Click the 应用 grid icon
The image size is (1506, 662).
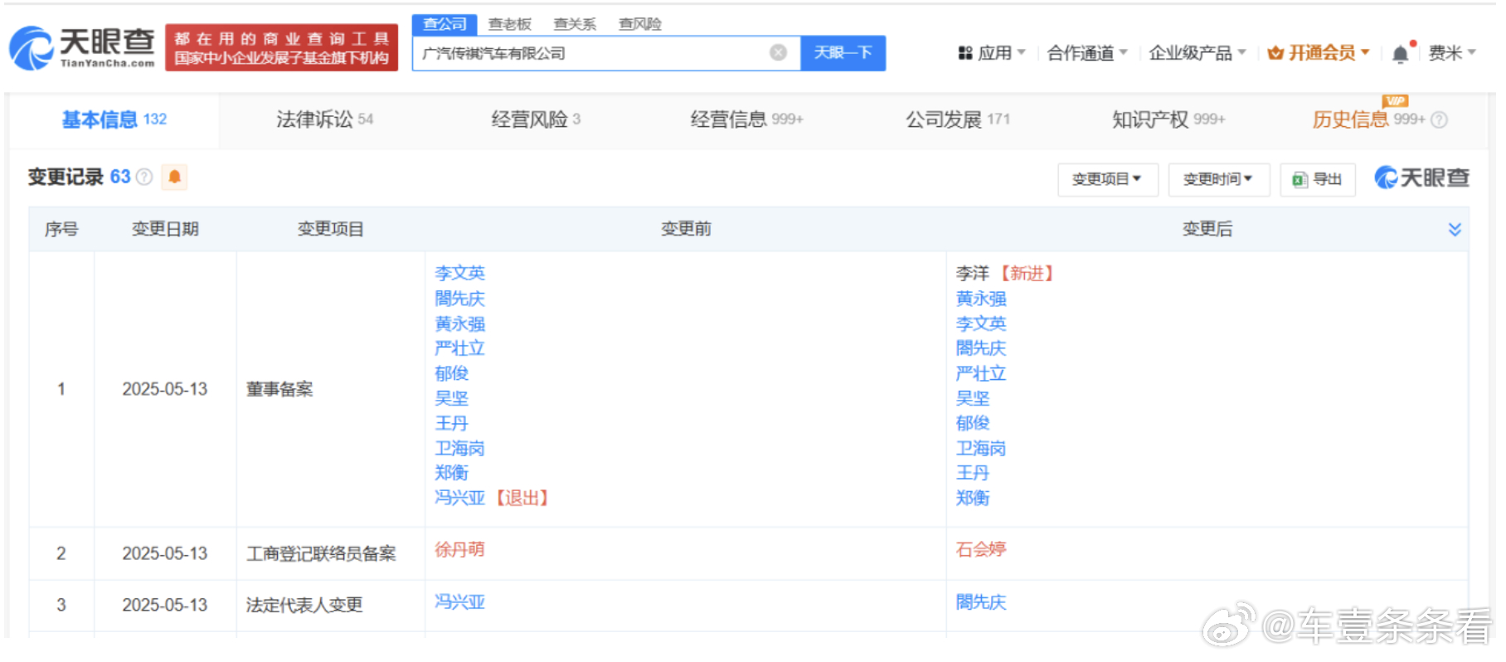click(x=965, y=53)
